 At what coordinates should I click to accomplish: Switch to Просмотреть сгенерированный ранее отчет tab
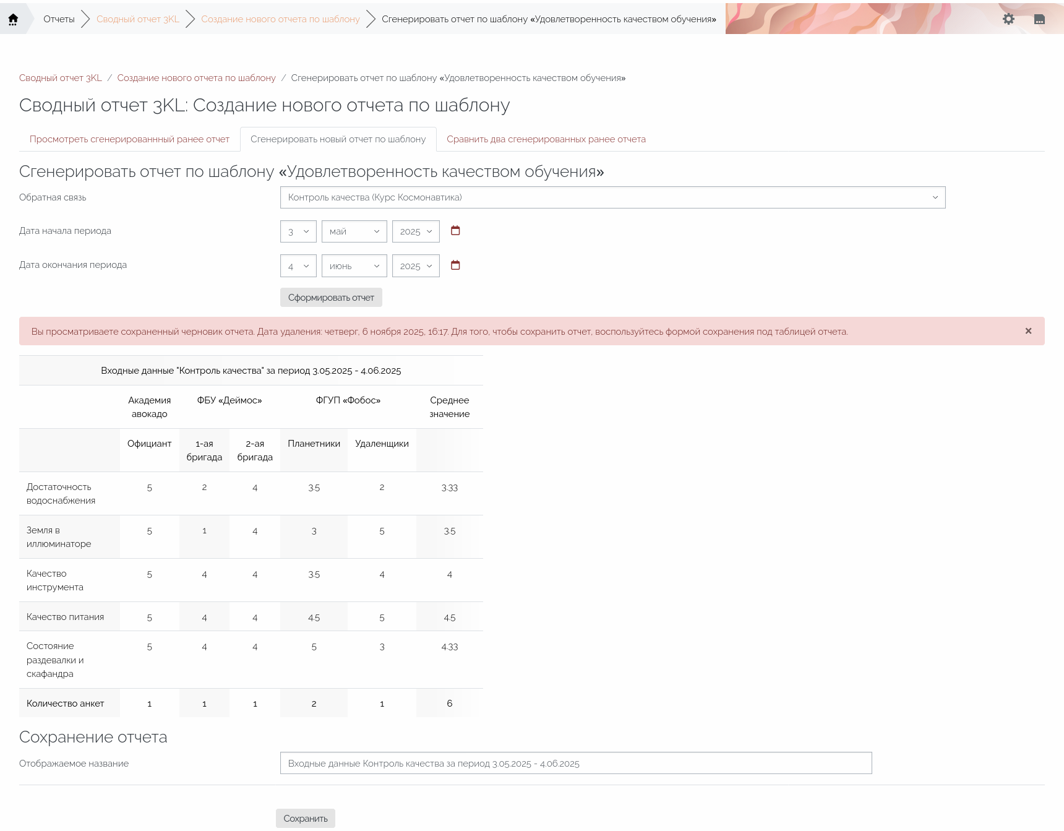[129, 139]
